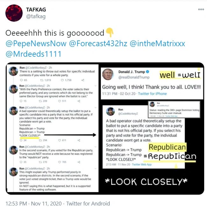Open the @PepeNewsNow mention

tap(36, 44)
